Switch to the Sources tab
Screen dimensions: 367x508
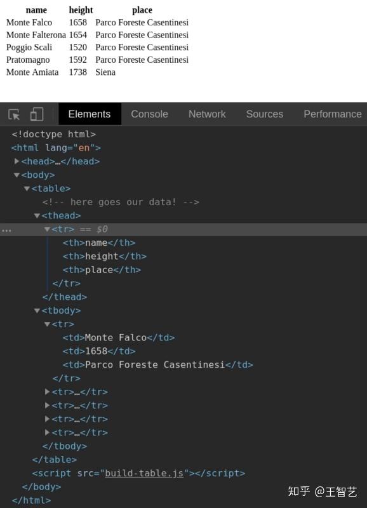pyautogui.click(x=264, y=114)
